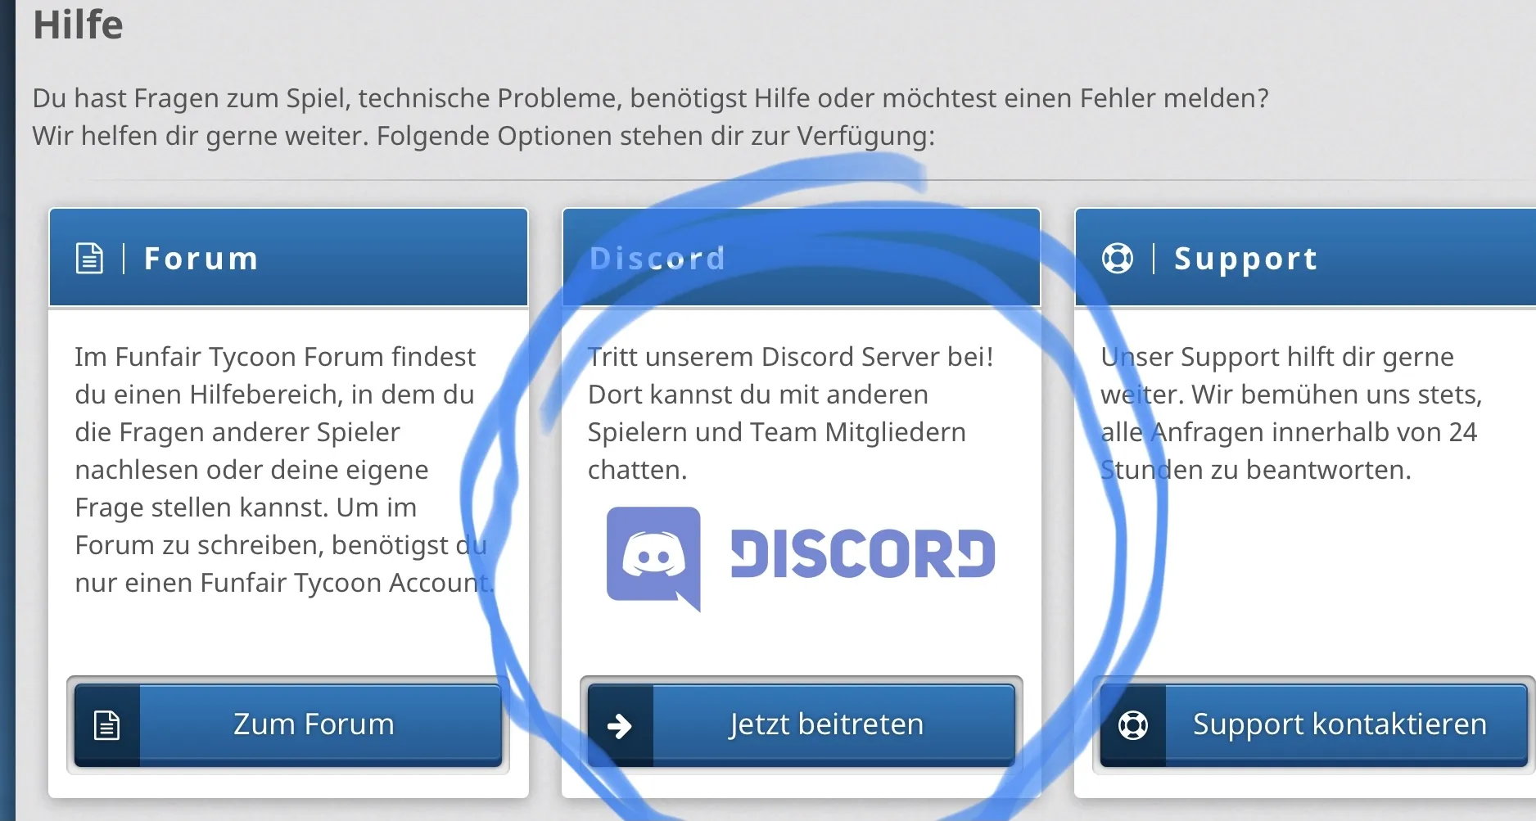Select the Discord card header title

pos(657,259)
